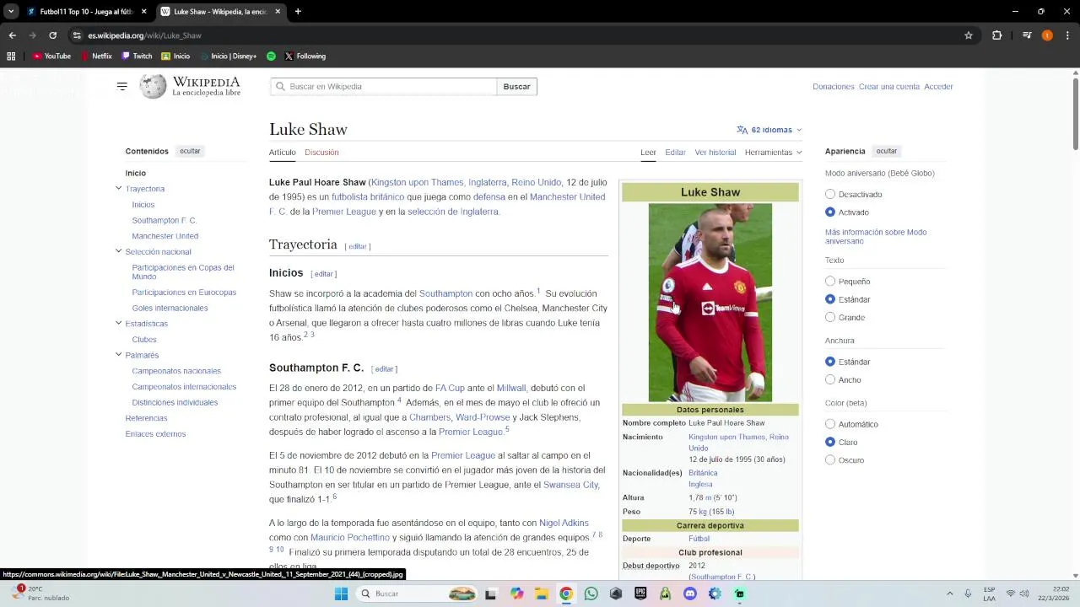
Task: Open the YouTube bookmark
Action: click(52, 56)
